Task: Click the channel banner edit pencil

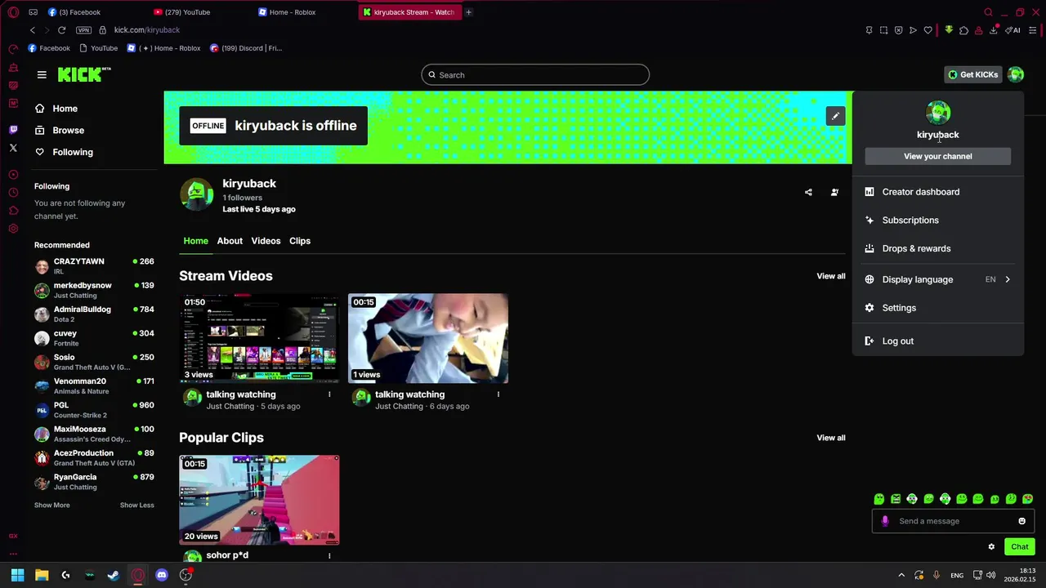Action: pos(835,116)
